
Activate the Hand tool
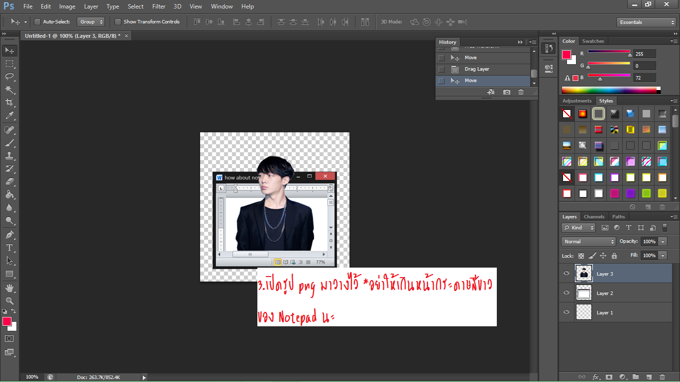(x=9, y=288)
